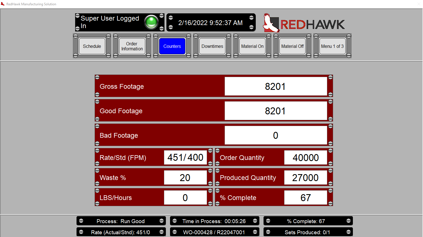Click the % Complete progress value
This screenshot has height=237, width=423.
coord(306,197)
